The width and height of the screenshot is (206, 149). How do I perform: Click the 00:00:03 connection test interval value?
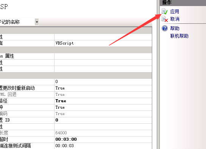64,146
